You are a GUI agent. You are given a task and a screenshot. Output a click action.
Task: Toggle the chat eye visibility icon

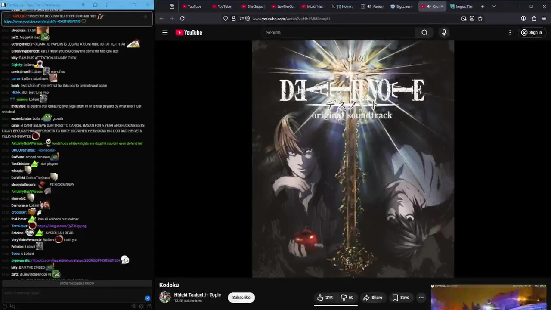click(134, 306)
